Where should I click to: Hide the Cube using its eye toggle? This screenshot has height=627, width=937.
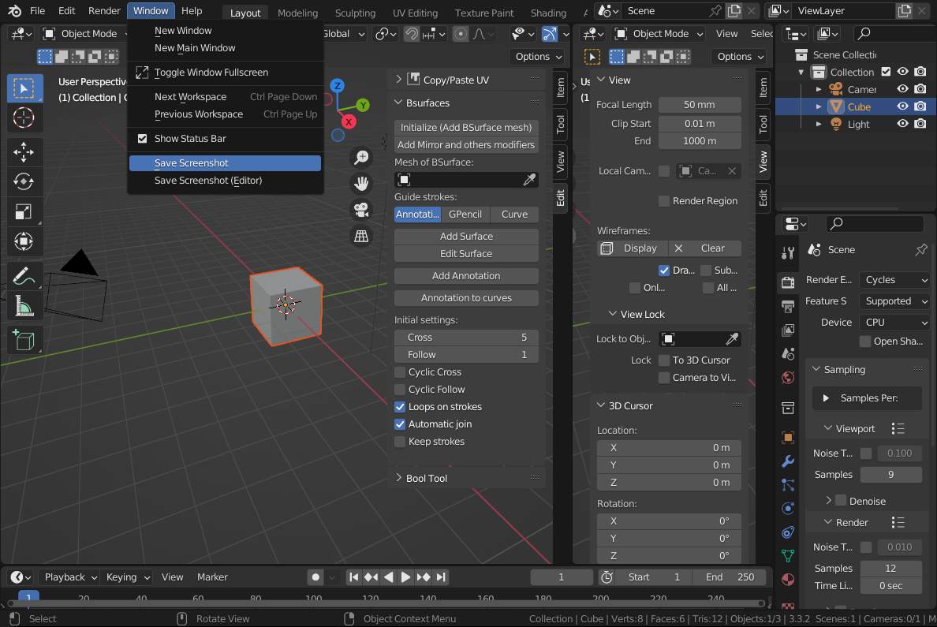904,106
